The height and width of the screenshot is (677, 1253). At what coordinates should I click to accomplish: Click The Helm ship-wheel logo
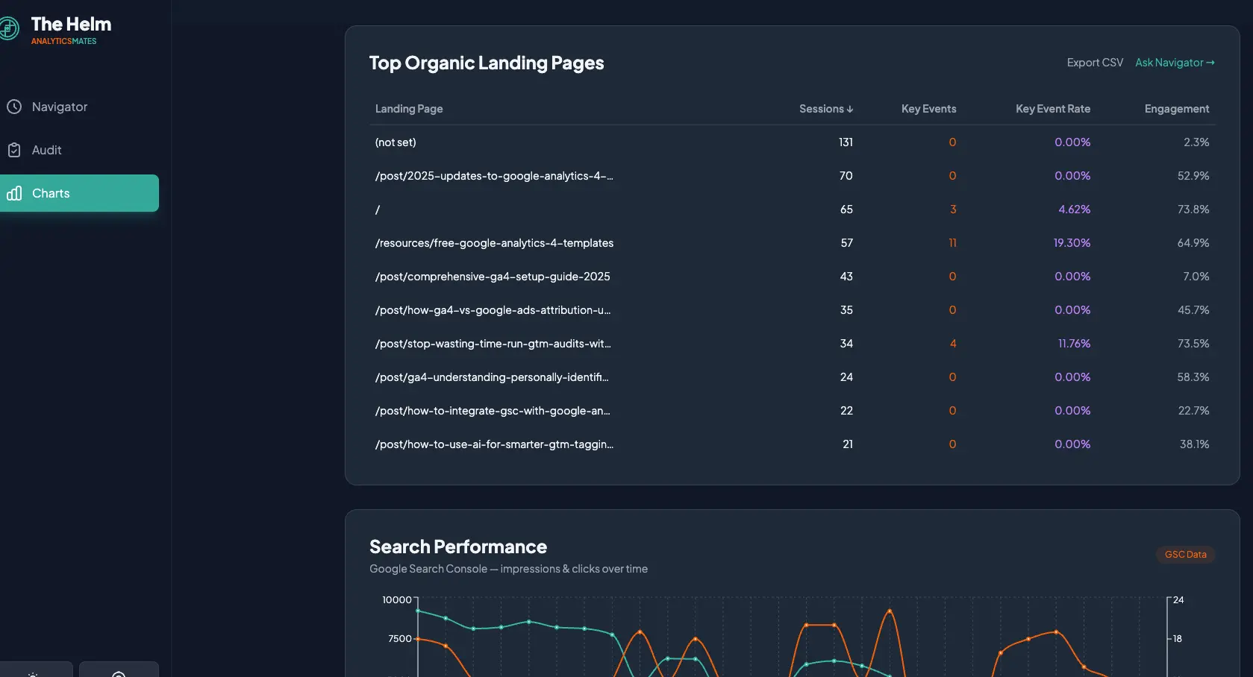[x=10, y=29]
